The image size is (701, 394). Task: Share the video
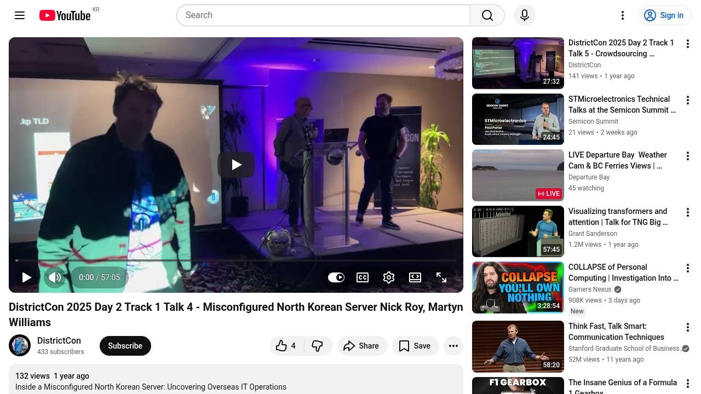362,346
